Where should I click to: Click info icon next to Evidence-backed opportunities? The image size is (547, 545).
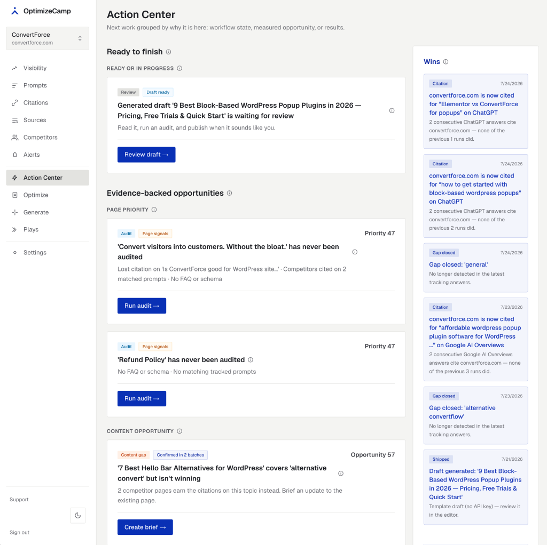click(230, 193)
